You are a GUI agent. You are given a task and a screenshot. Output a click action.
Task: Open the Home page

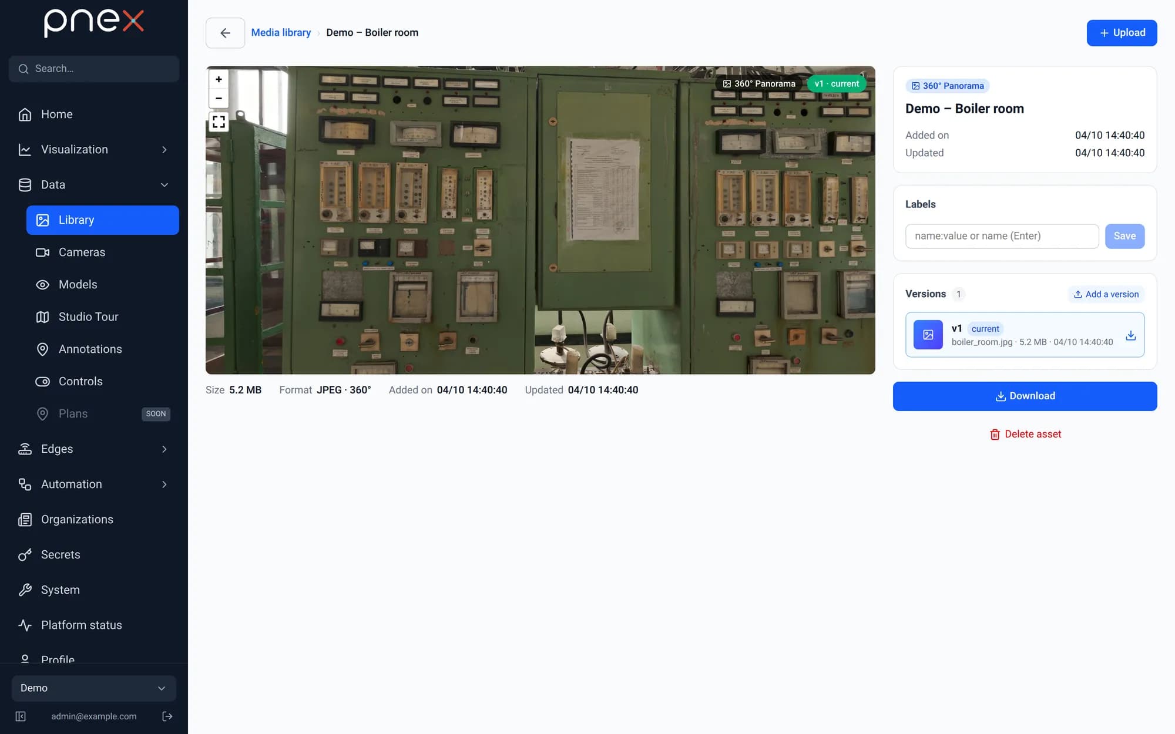pos(94,115)
